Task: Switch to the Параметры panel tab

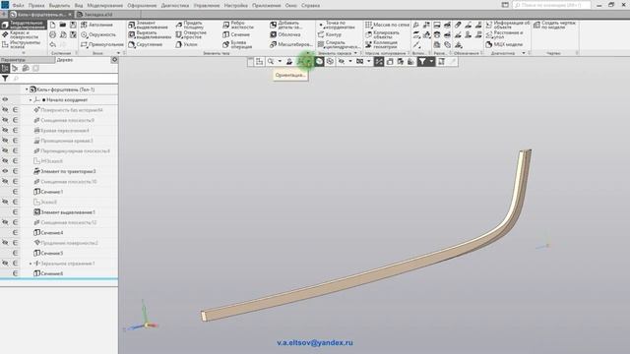Action: click(13, 60)
